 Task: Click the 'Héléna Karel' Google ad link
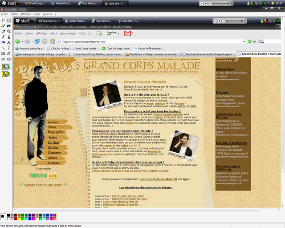tap(225, 69)
